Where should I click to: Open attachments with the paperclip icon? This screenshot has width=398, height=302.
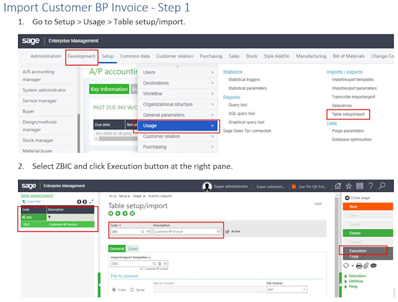tap(366, 266)
